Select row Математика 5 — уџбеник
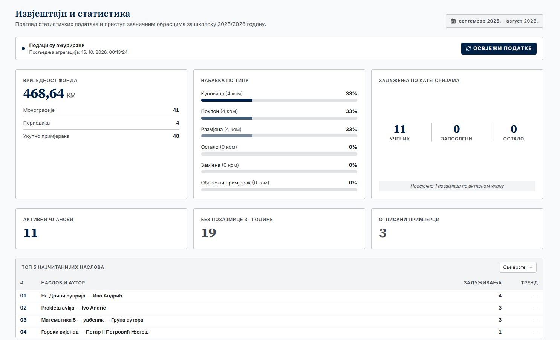 (279, 320)
